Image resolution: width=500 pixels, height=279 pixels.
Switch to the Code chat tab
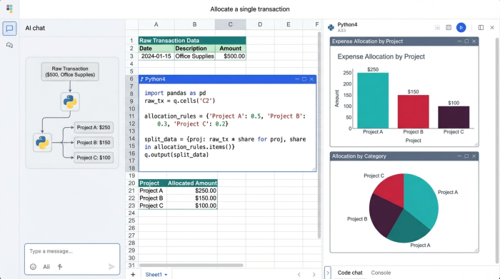tap(350, 273)
